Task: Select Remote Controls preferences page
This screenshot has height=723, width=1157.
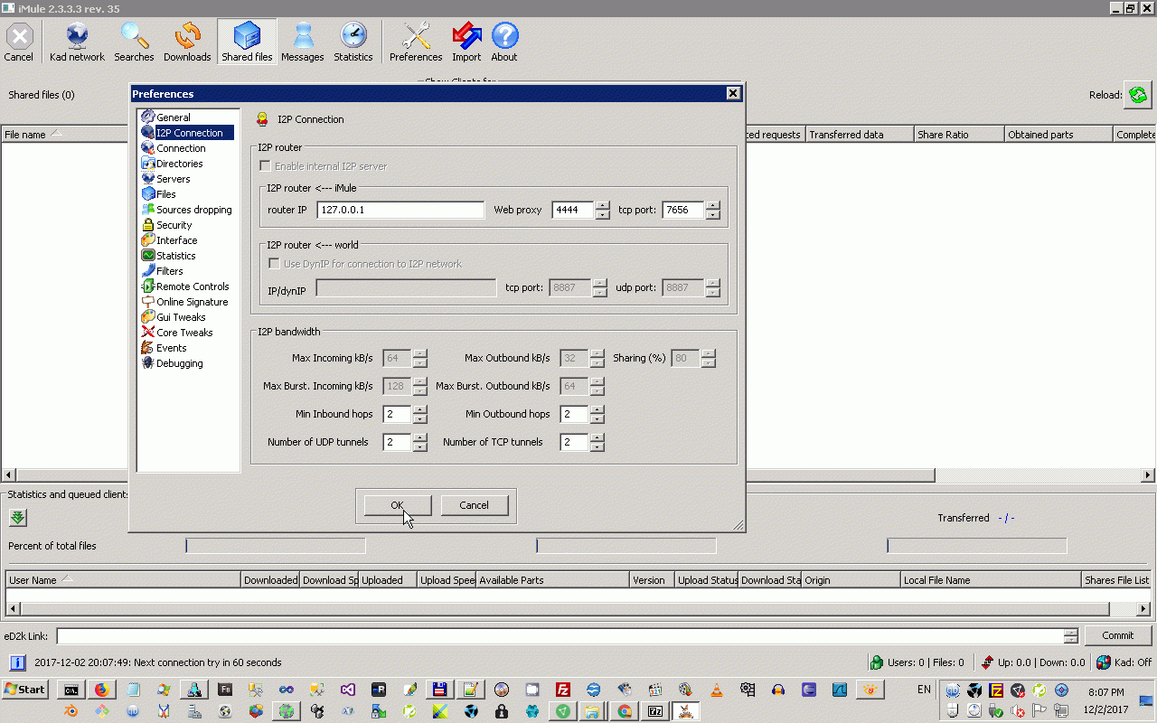Action: pyautogui.click(x=193, y=286)
